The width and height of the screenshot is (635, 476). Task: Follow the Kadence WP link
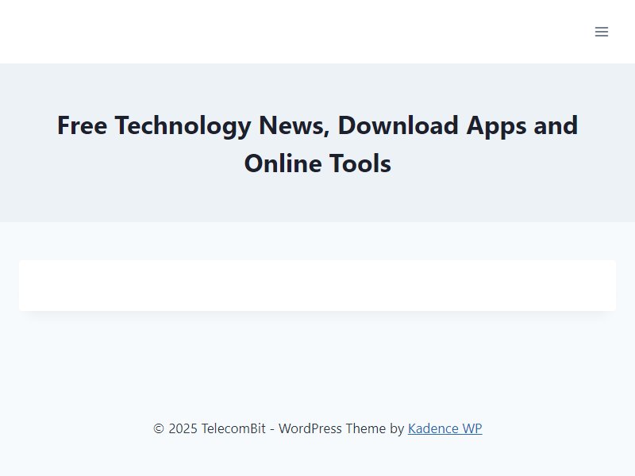[x=444, y=428]
